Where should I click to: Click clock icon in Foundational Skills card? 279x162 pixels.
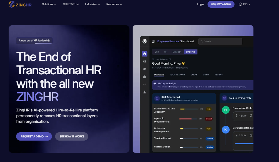coord(251,116)
